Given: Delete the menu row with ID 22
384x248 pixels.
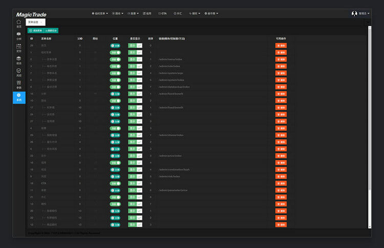Looking at the screenshot, I should (x=281, y=218).
